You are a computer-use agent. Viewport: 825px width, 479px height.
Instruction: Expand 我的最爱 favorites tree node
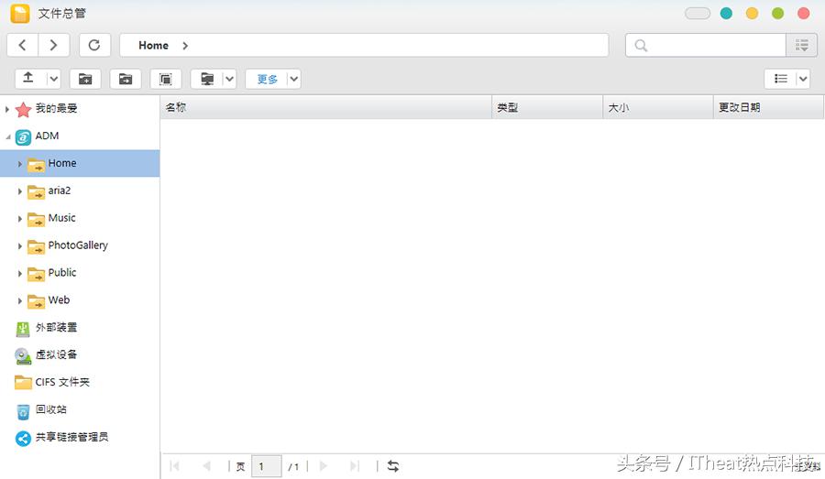click(6, 109)
